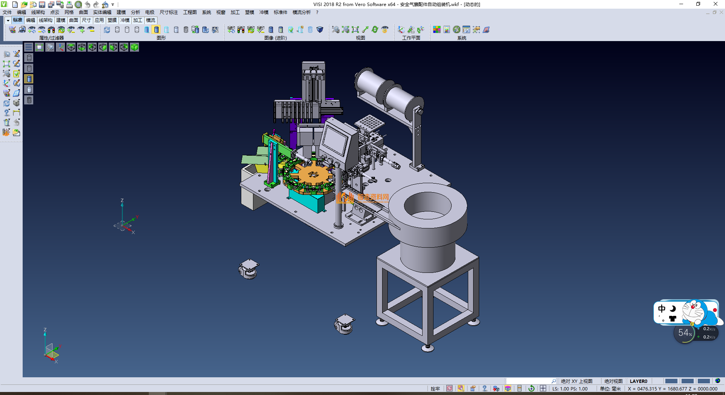Click the refresh graphics icon
This screenshot has height=395, width=725.
107,30
